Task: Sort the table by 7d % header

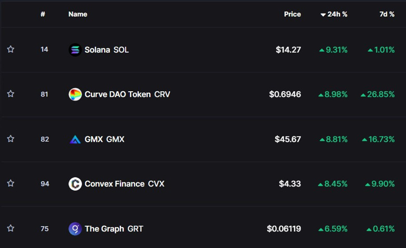Action: click(x=387, y=14)
